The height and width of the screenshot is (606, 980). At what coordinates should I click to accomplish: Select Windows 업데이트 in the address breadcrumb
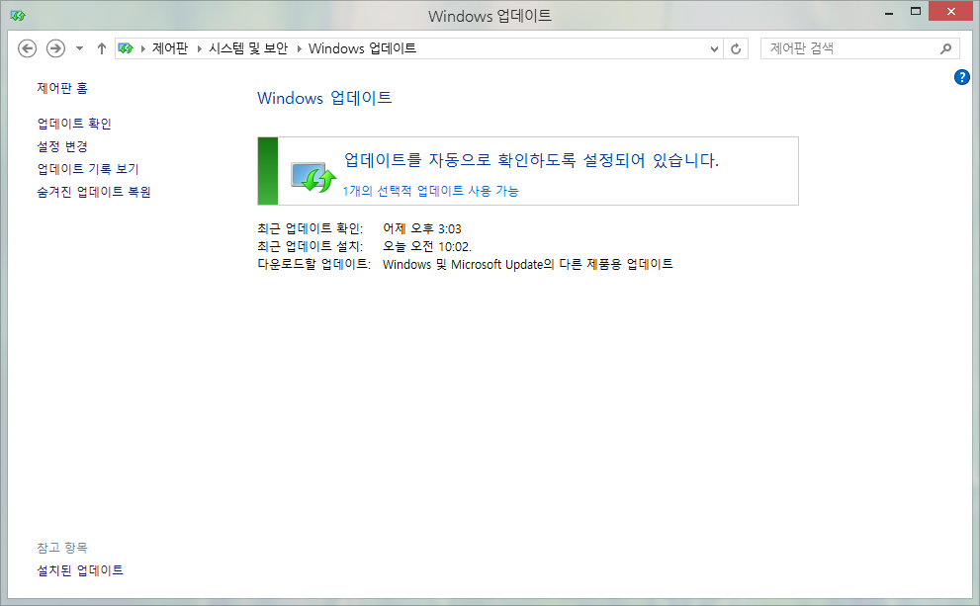pyautogui.click(x=362, y=48)
